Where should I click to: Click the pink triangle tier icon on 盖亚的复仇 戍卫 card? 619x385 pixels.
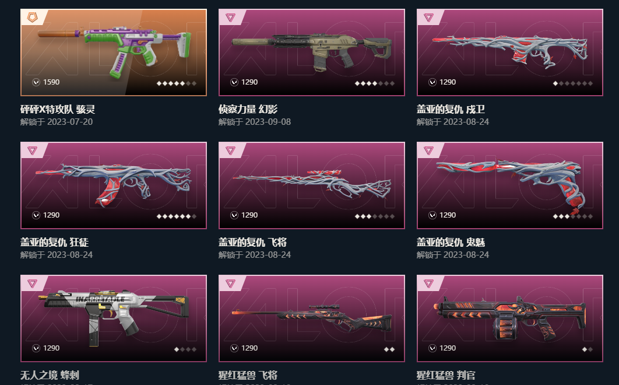tap(428, 17)
